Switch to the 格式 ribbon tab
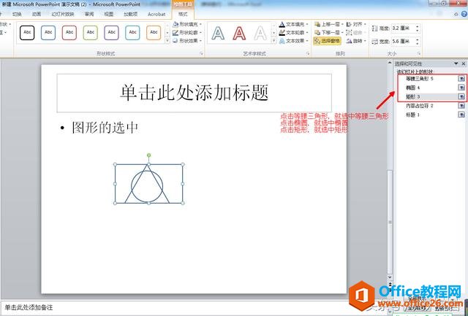 182,13
